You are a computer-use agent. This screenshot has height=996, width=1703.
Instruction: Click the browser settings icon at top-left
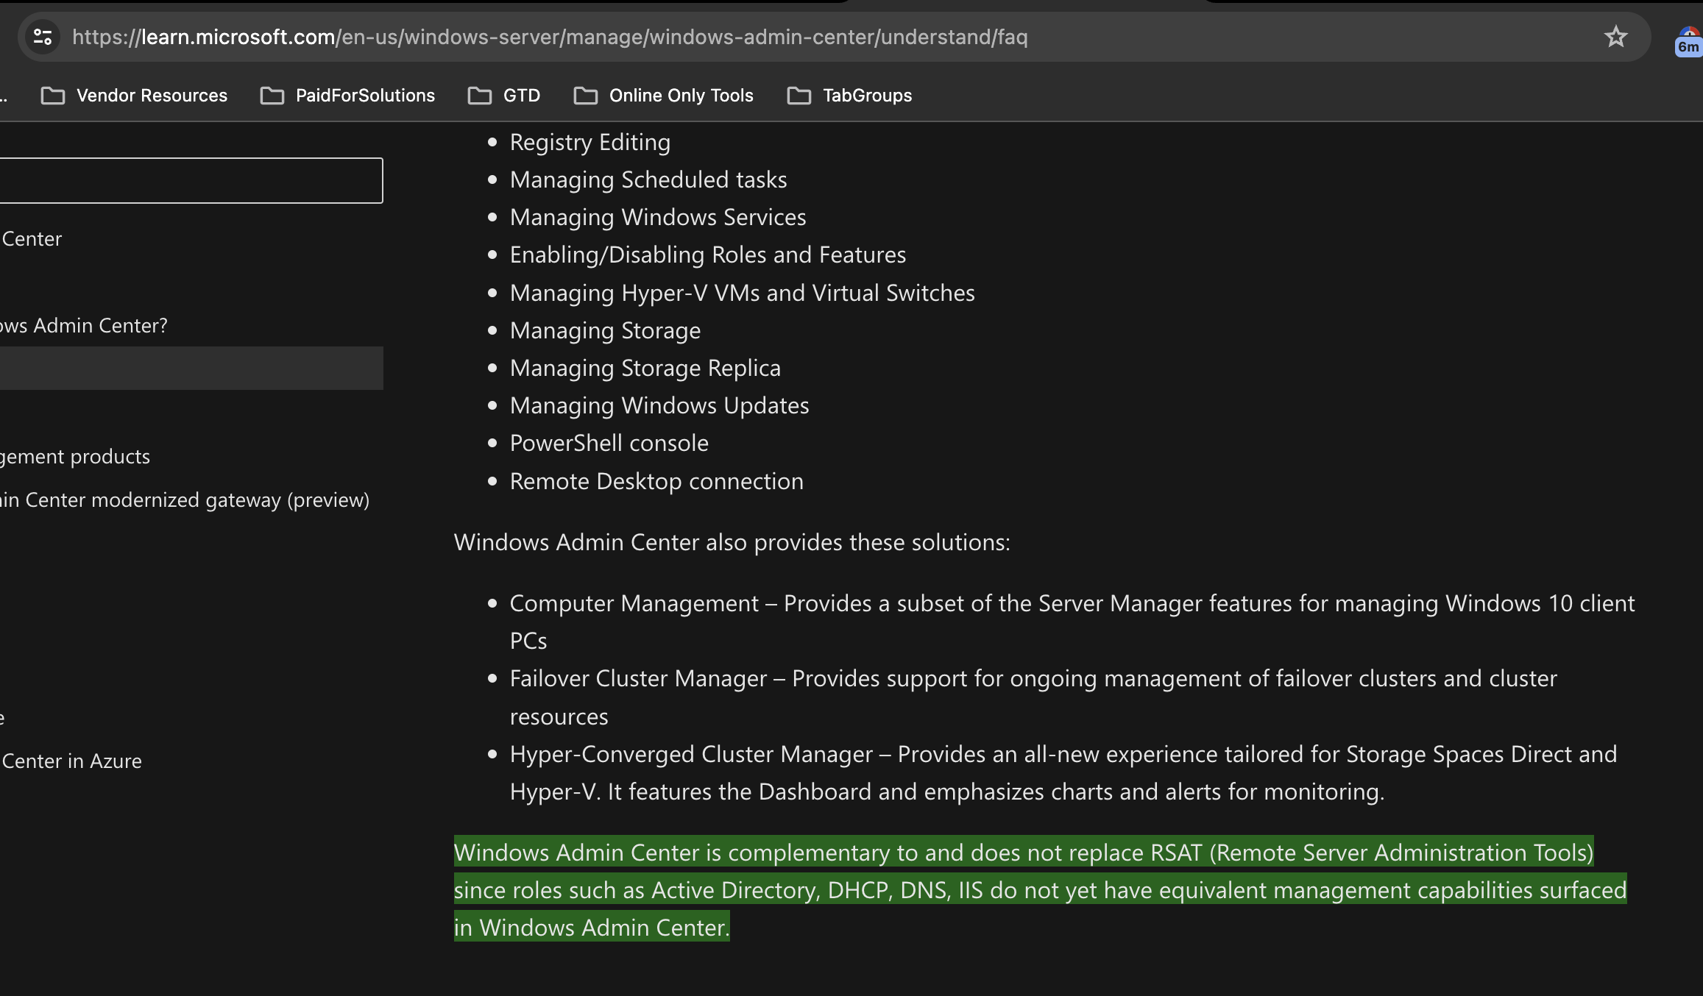coord(40,37)
